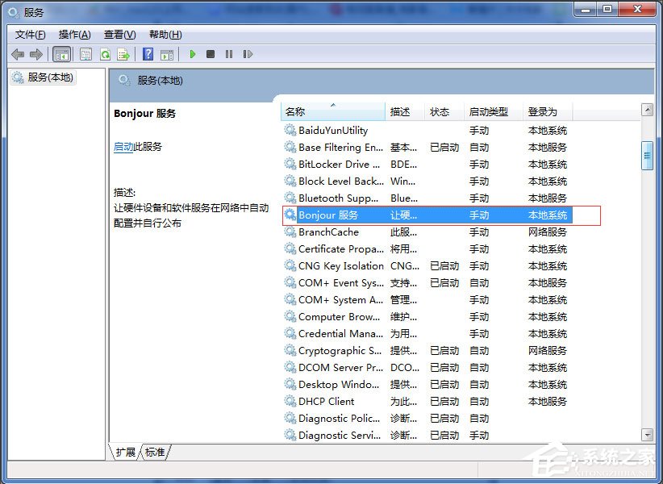Click the Show/Hide Console Tree icon
This screenshot has height=484, width=663.
click(x=61, y=54)
